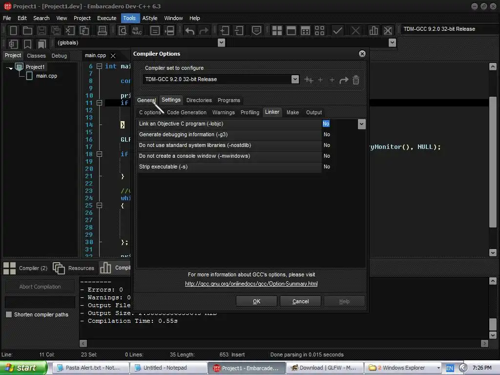Close the Compiler Options dialog

click(362, 54)
